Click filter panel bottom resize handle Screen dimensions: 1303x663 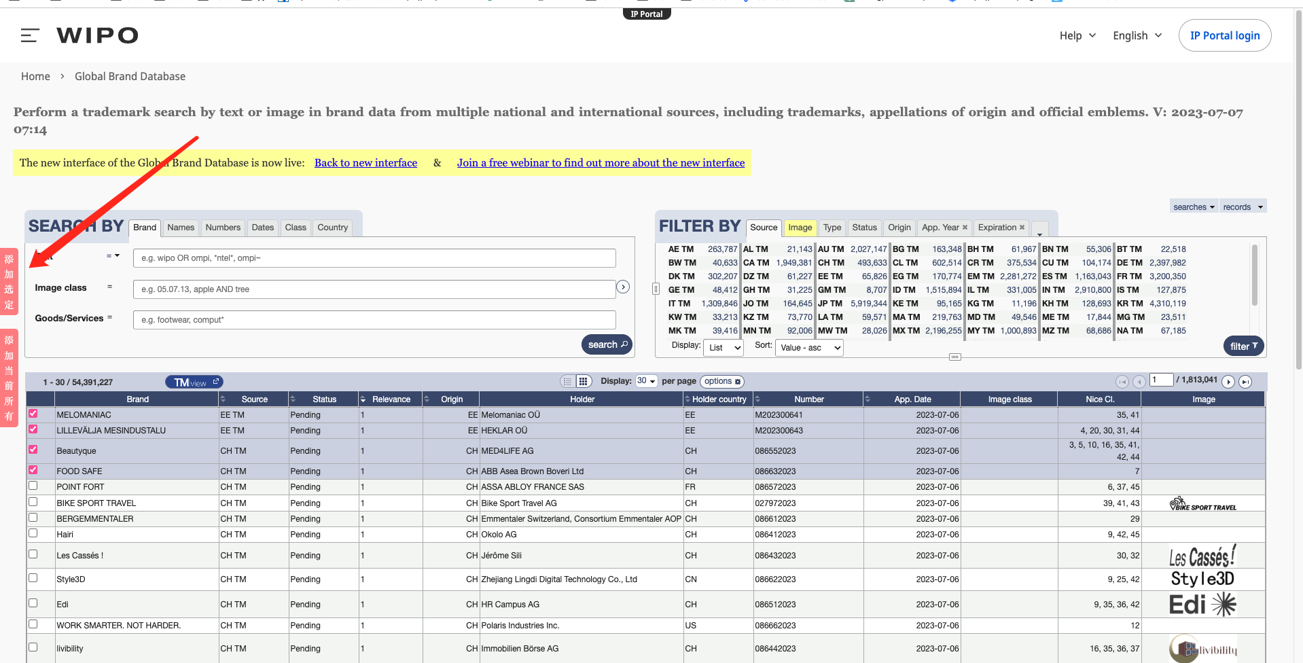[x=955, y=357]
